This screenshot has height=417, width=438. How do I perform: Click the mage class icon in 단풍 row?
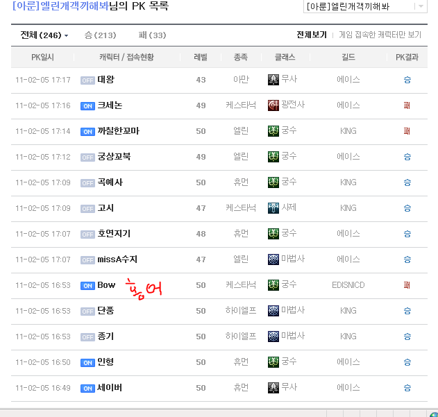(x=273, y=311)
